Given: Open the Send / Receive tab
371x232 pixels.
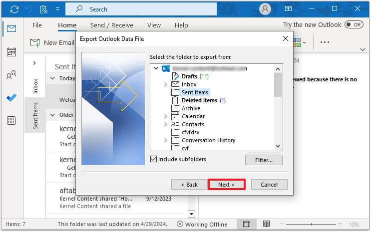Looking at the screenshot, I should pyautogui.click(x=112, y=25).
